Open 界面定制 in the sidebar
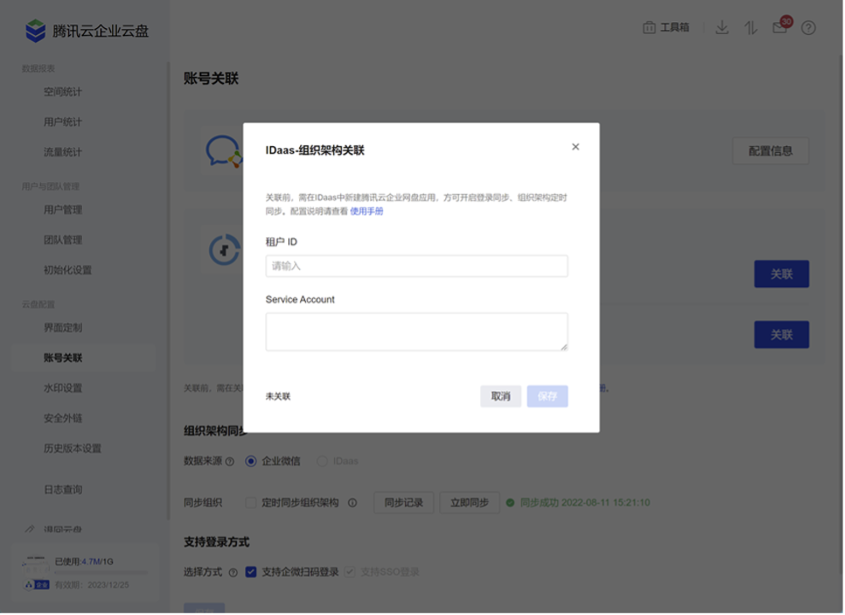 coord(63,328)
